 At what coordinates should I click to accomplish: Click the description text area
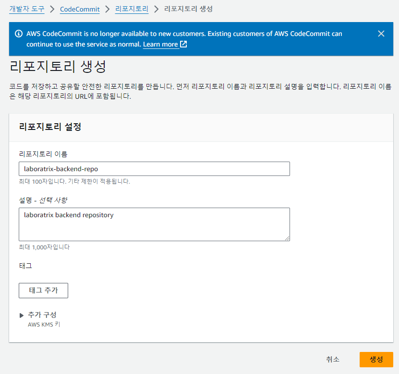click(x=154, y=224)
